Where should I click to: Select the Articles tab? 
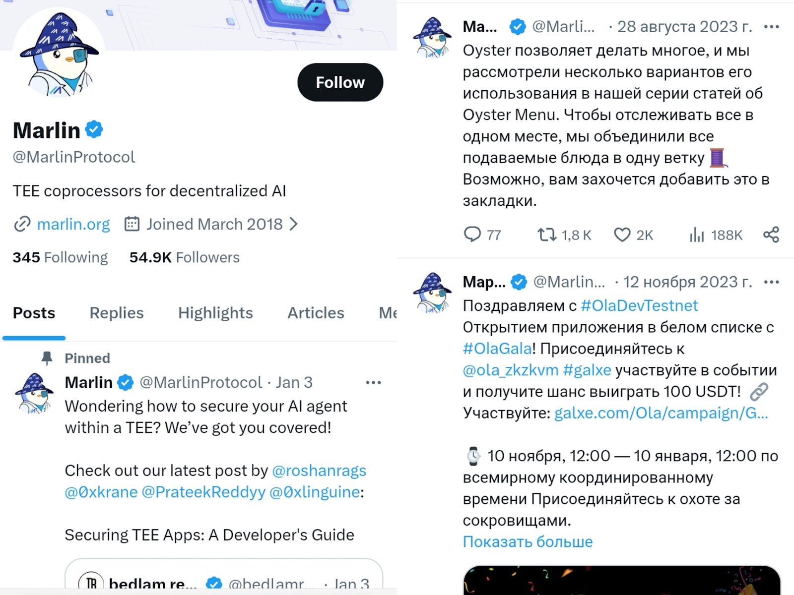(316, 313)
